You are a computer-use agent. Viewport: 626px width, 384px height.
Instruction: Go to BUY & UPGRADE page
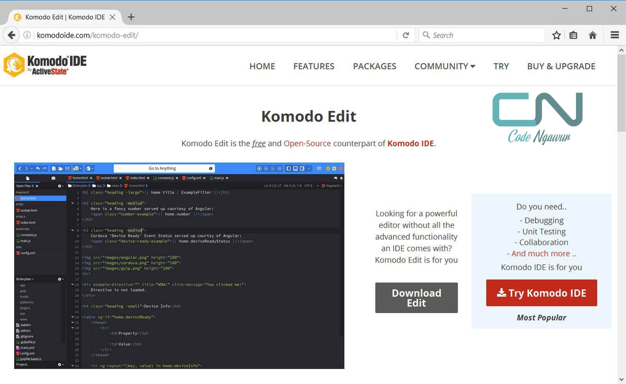point(561,66)
